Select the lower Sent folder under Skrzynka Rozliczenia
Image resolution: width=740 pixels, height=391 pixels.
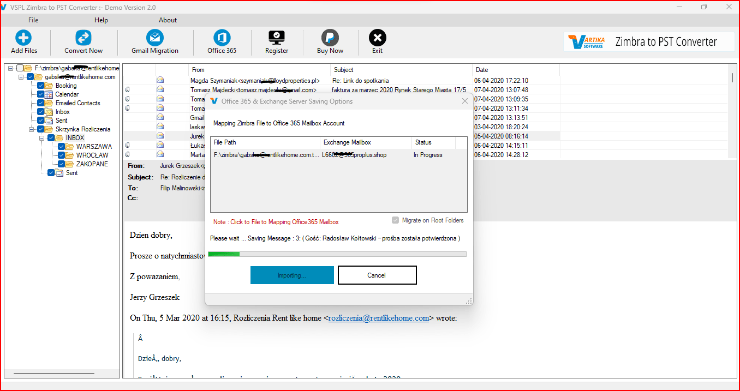pyautogui.click(x=71, y=173)
